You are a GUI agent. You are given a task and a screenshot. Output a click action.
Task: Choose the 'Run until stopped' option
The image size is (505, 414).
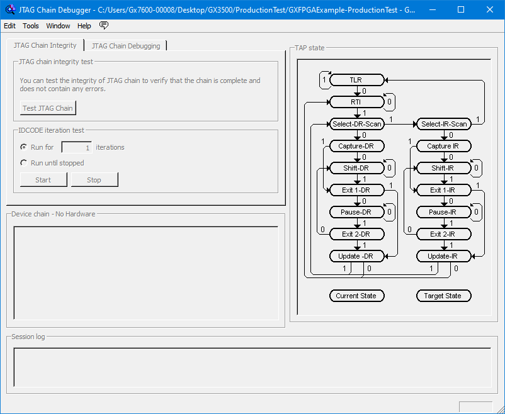24,163
